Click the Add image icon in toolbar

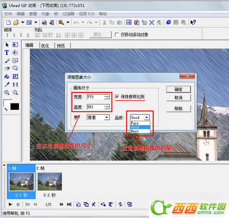tap(44, 23)
